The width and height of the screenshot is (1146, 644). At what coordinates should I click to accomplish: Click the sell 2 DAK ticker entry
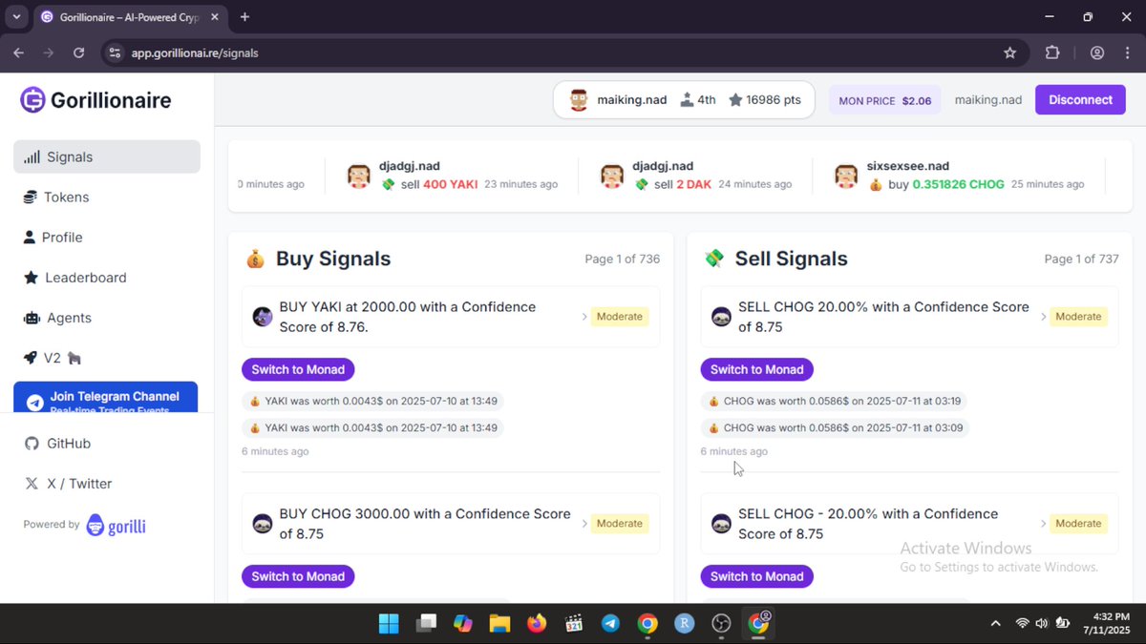[696, 176]
